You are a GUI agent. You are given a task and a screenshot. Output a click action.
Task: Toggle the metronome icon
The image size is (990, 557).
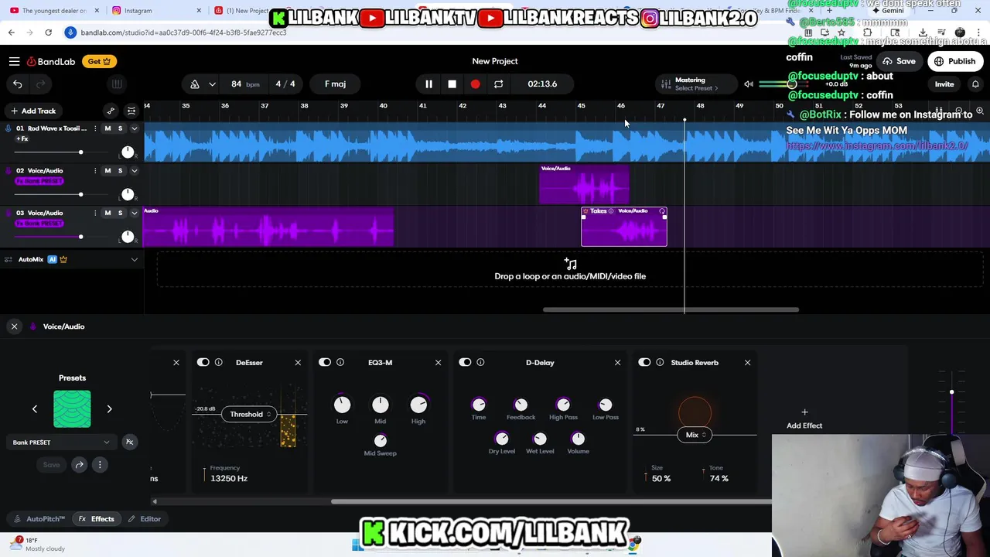(195, 84)
